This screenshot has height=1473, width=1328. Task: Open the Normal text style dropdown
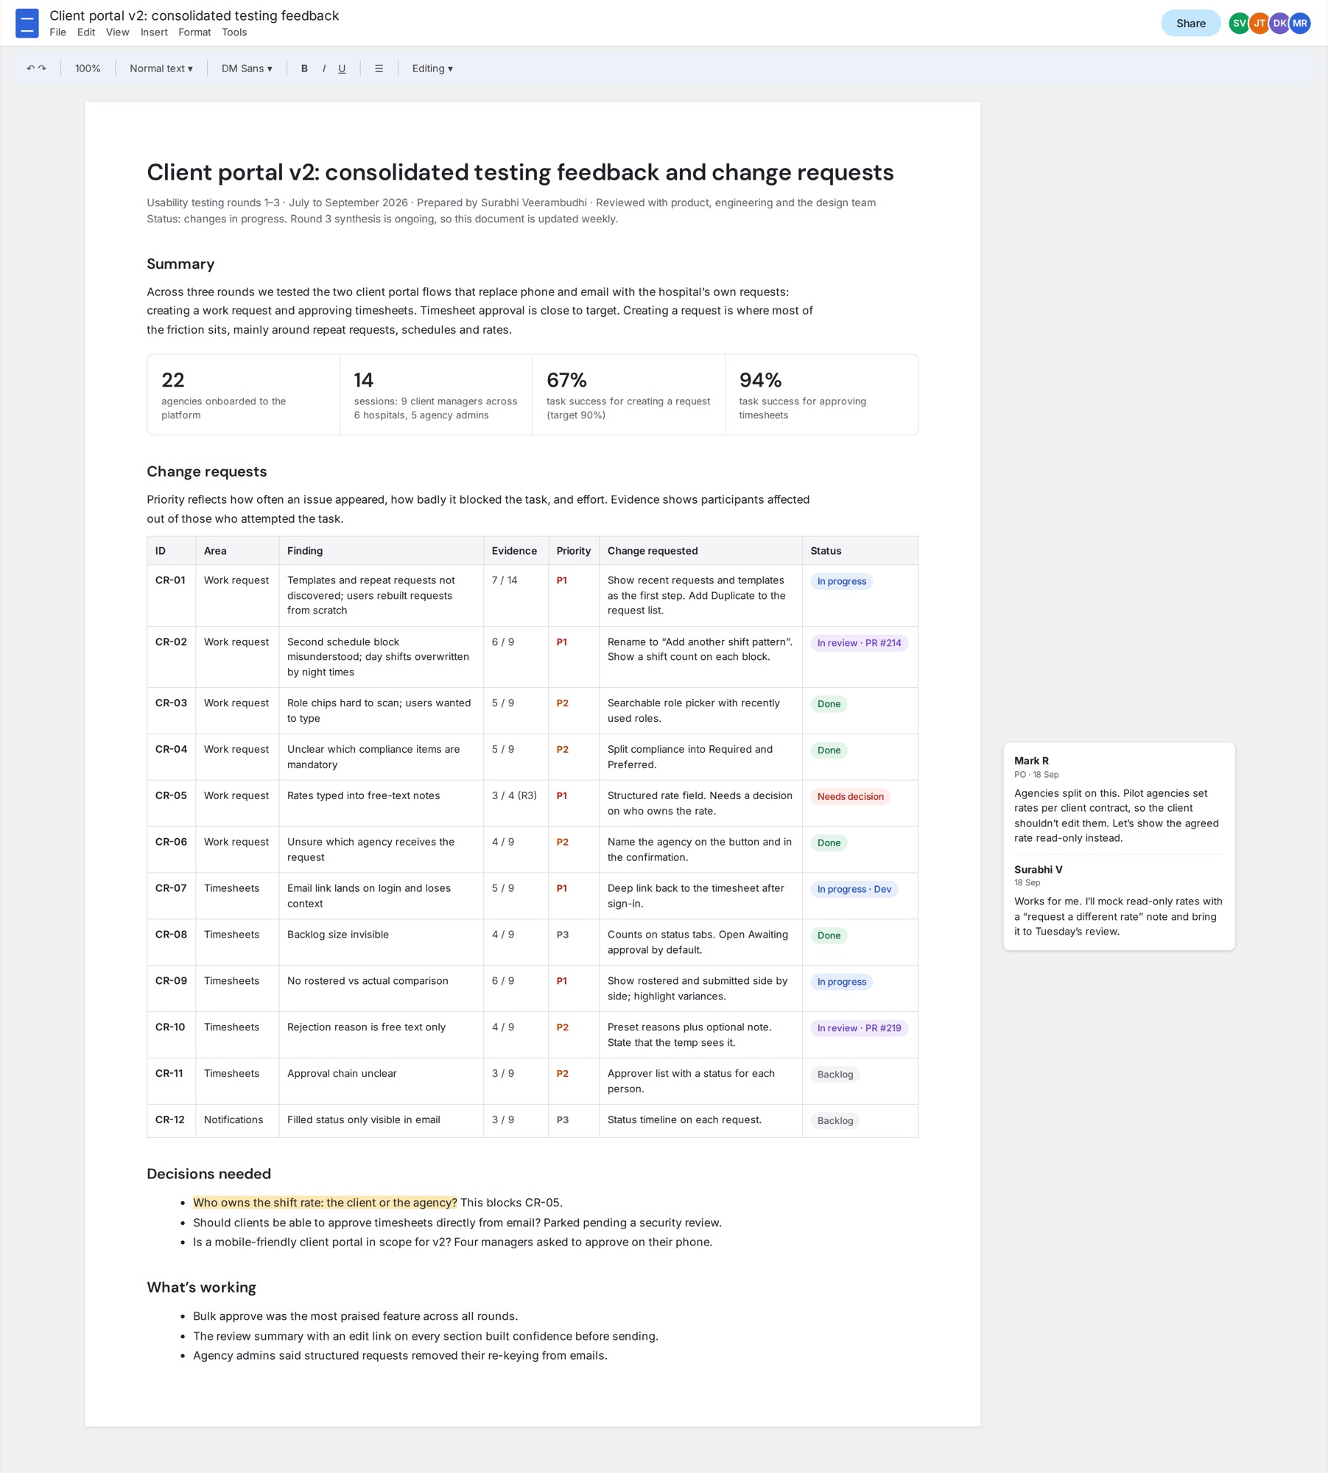point(161,68)
